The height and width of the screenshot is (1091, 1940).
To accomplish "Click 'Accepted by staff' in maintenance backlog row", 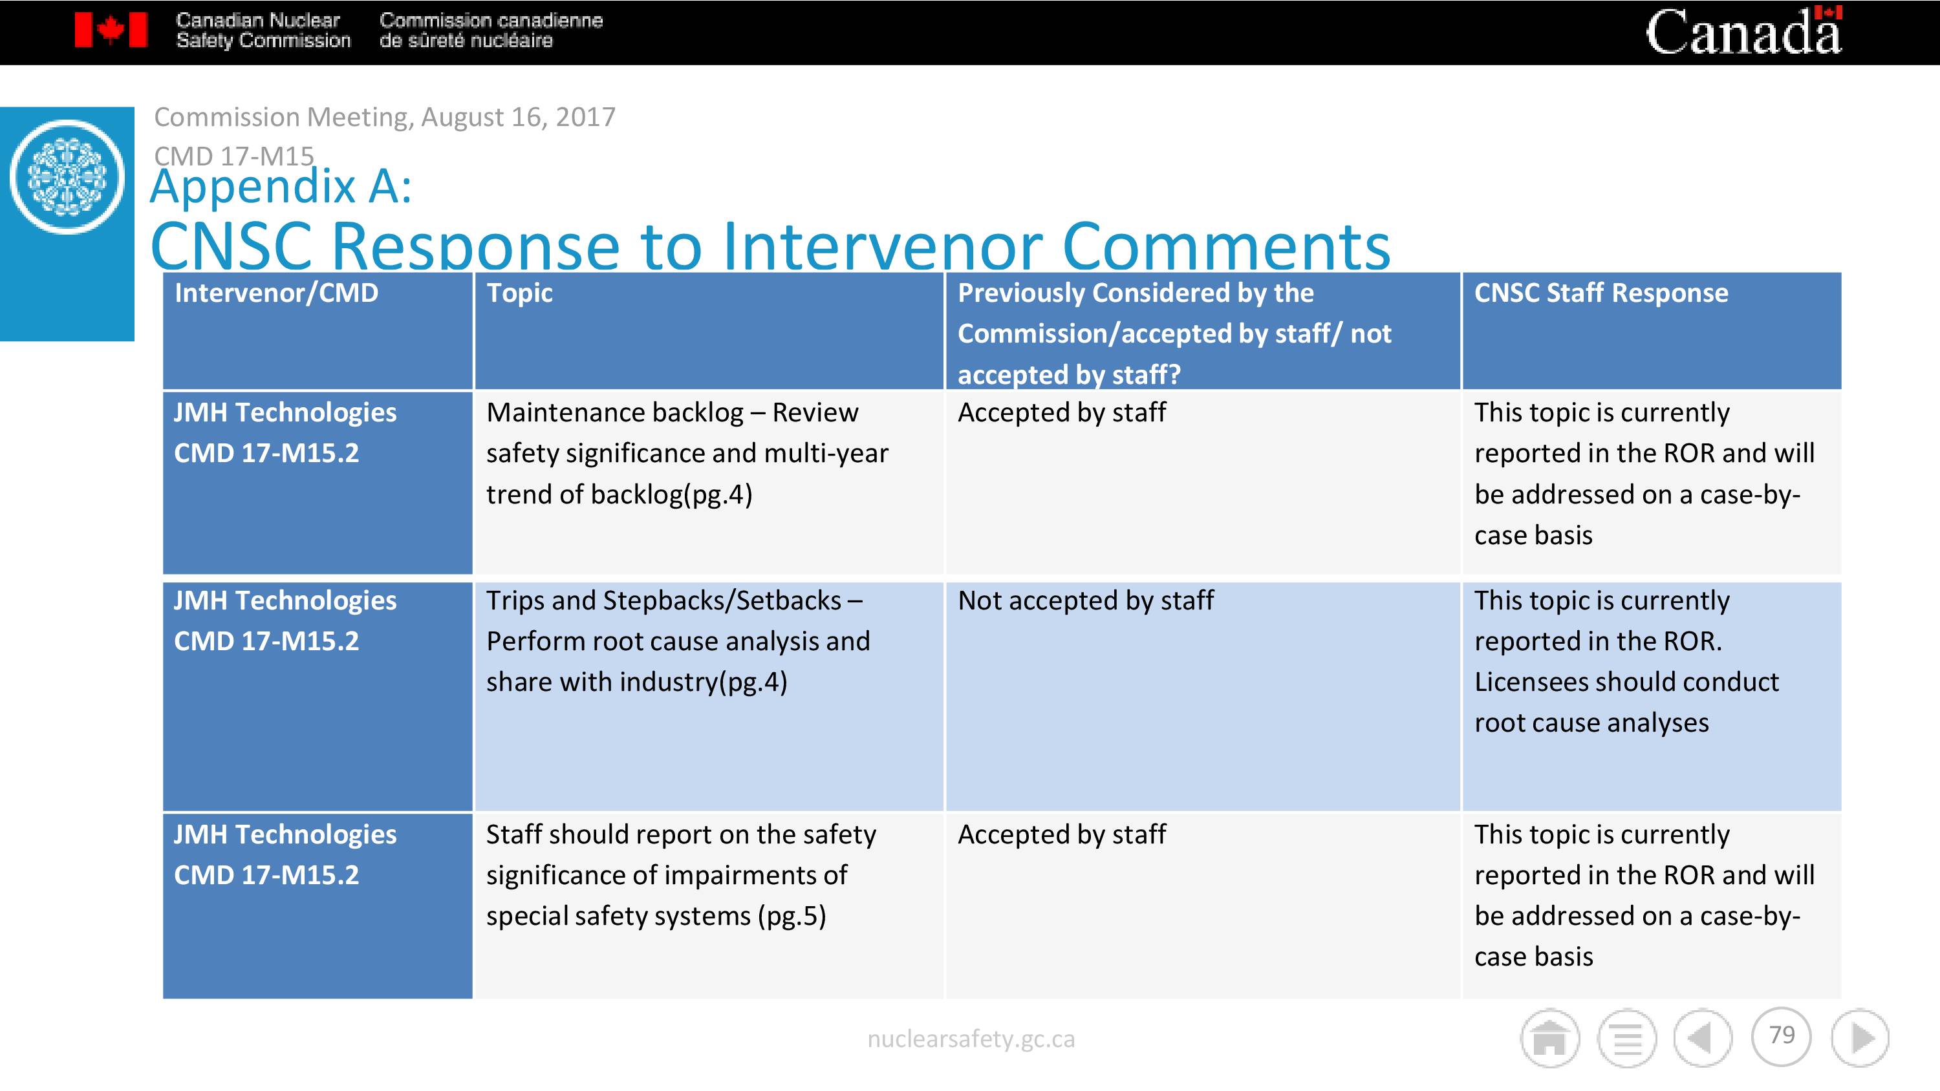I will coord(1203,483).
